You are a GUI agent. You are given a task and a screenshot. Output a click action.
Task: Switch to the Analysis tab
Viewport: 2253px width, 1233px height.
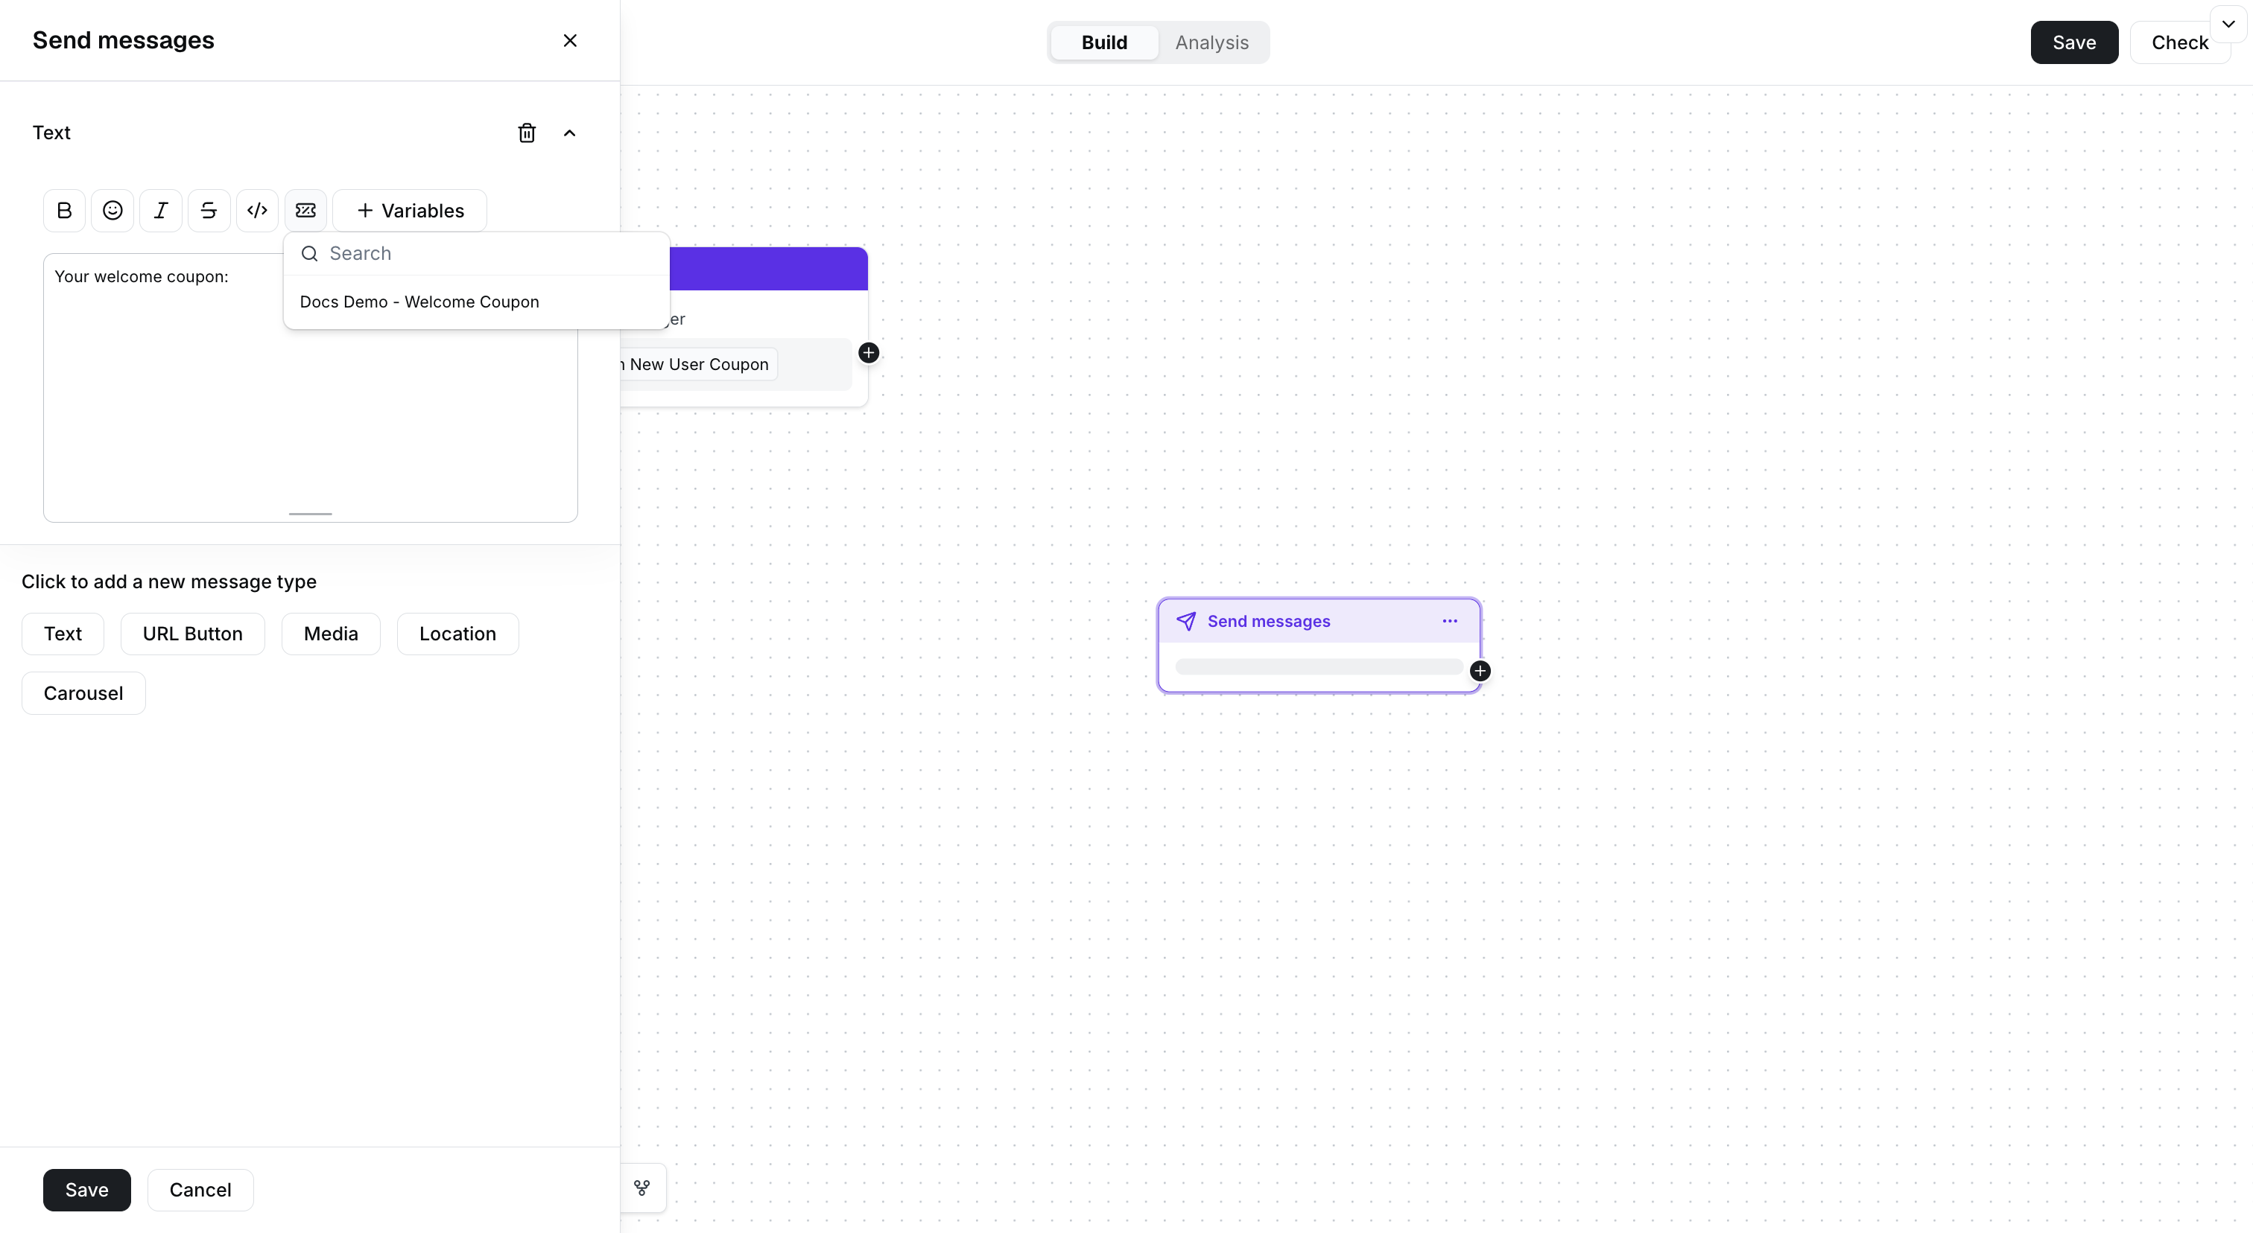1211,42
